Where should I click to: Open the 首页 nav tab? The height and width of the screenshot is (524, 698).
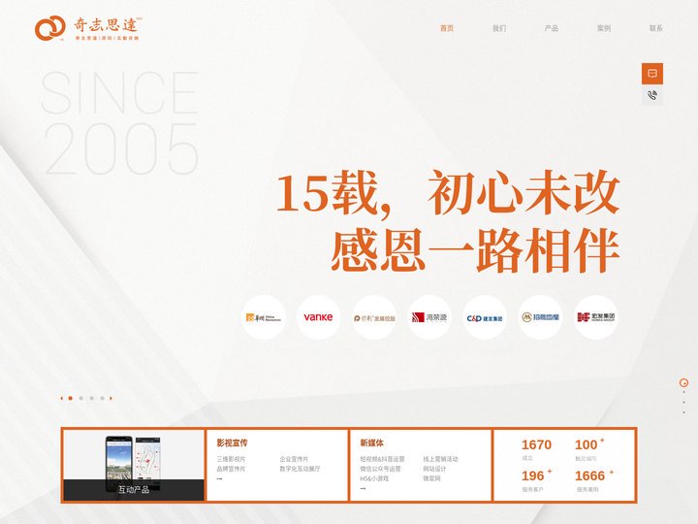coord(447,28)
